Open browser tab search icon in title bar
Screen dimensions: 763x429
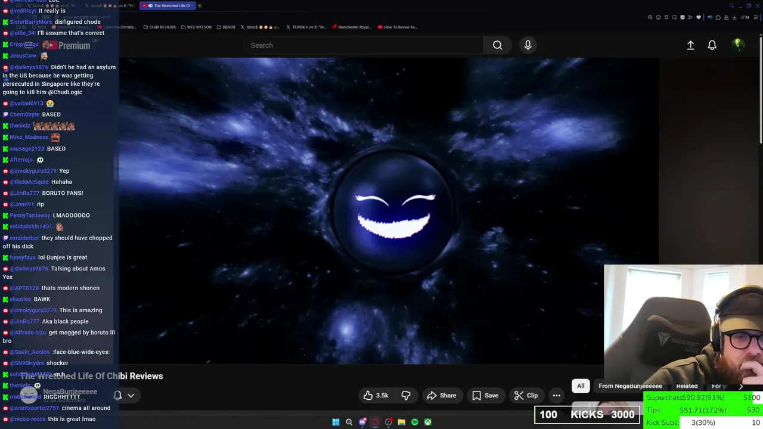tap(731, 6)
